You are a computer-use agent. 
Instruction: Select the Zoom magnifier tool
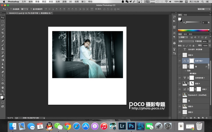coord(3,91)
